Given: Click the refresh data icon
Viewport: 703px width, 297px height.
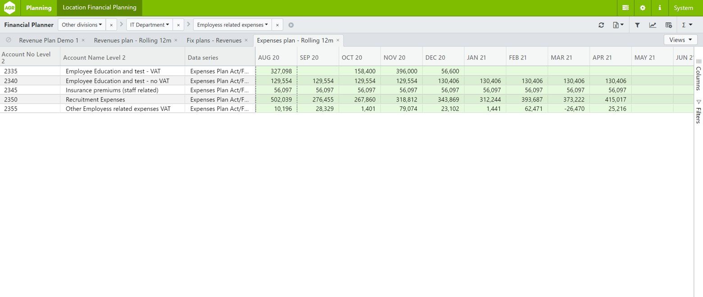Looking at the screenshot, I should [x=601, y=25].
